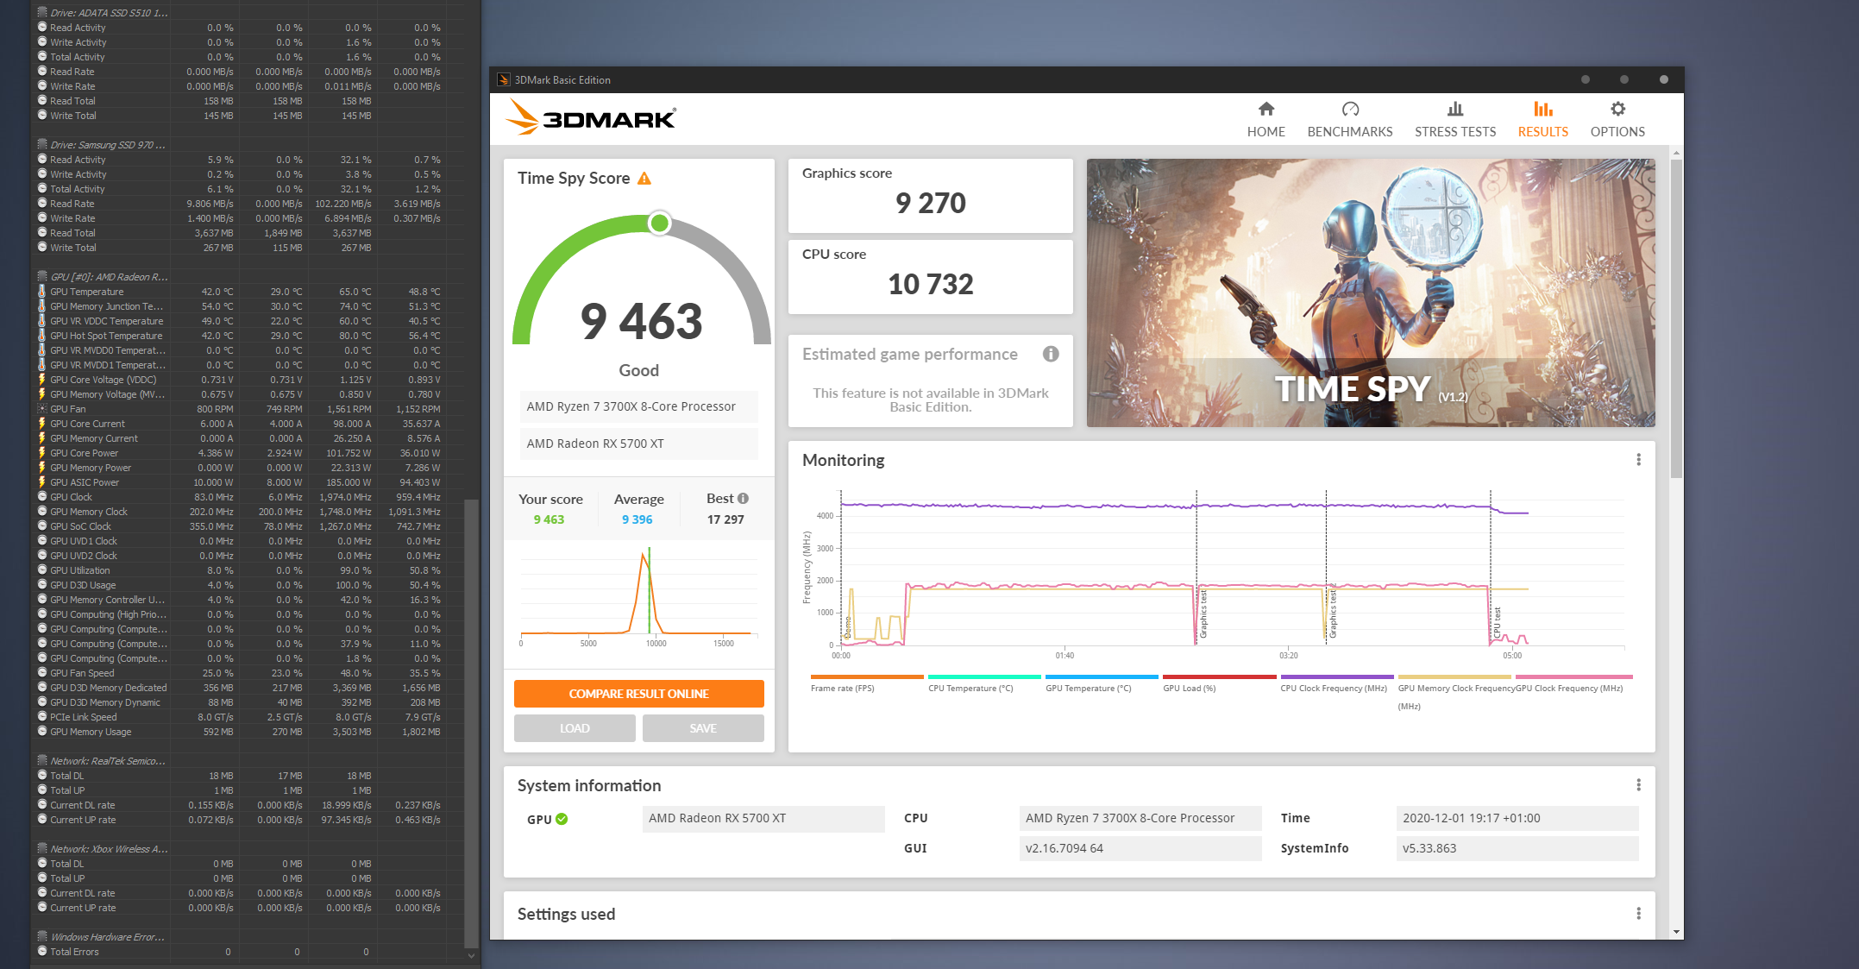The image size is (1859, 969).
Task: Click the GPU Memory Junction Temperature icon
Action: click(x=41, y=306)
